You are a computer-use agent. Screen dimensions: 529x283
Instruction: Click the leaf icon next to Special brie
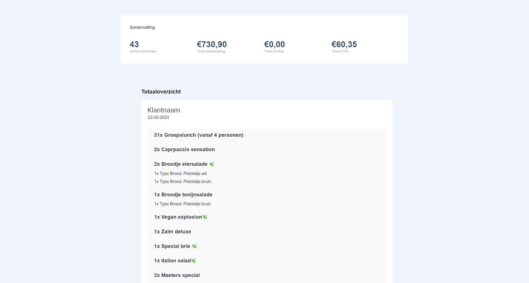tap(194, 246)
